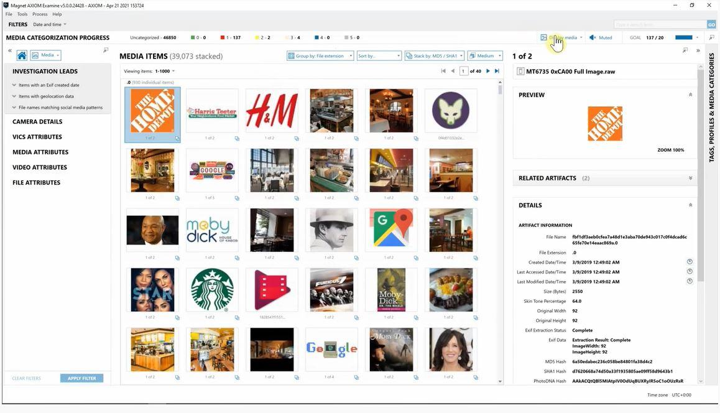Open the Help menu
This screenshot has height=413, width=720.
click(57, 14)
